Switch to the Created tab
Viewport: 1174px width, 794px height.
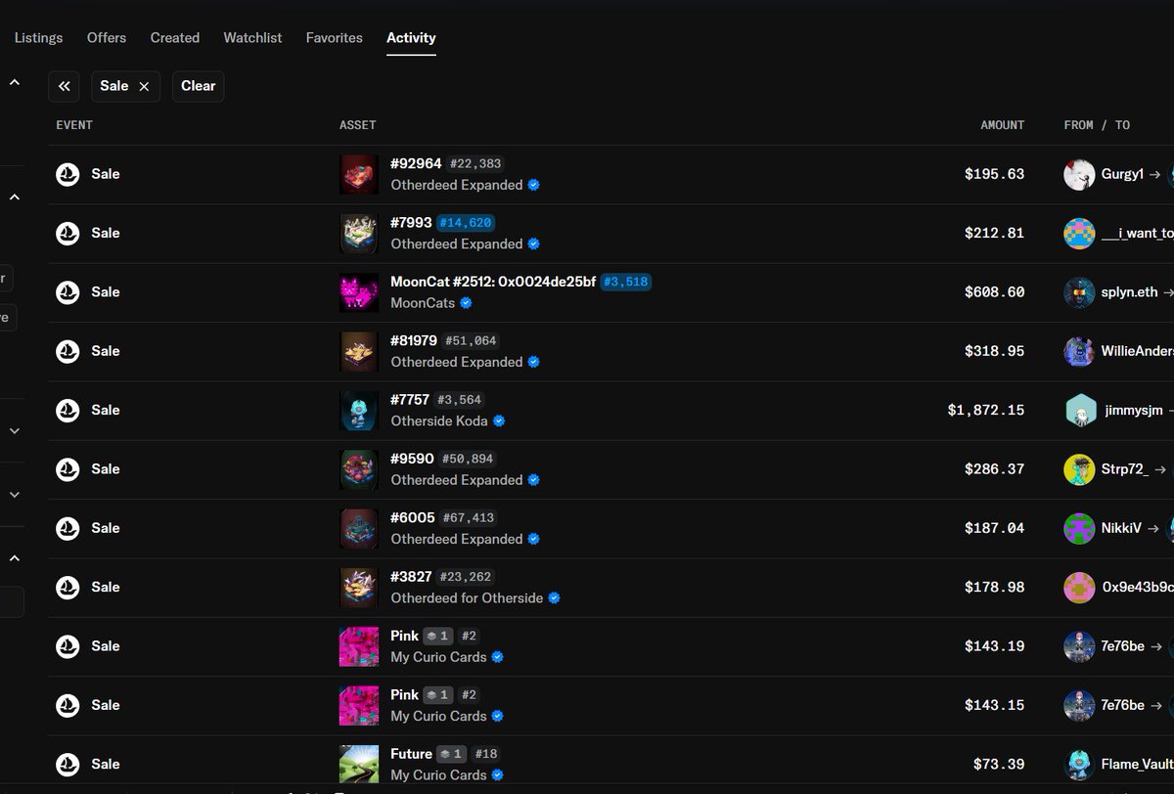click(x=175, y=37)
